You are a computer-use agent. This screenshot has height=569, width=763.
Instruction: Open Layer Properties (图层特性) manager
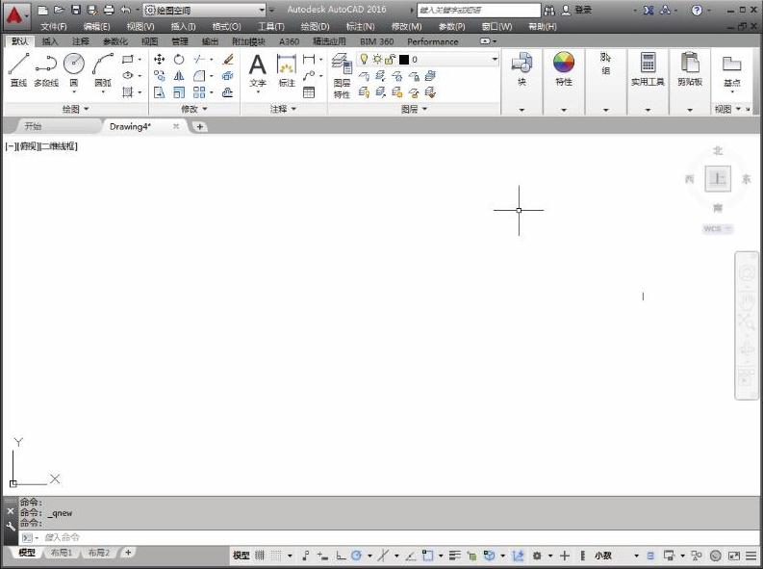pos(342,72)
